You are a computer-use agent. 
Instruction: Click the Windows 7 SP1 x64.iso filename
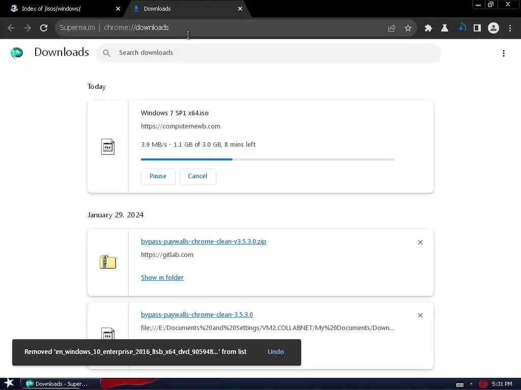pyautogui.click(x=175, y=113)
